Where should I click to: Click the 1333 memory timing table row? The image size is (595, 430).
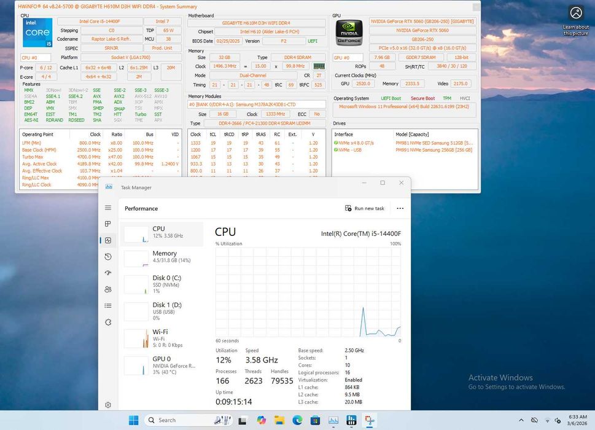point(256,143)
